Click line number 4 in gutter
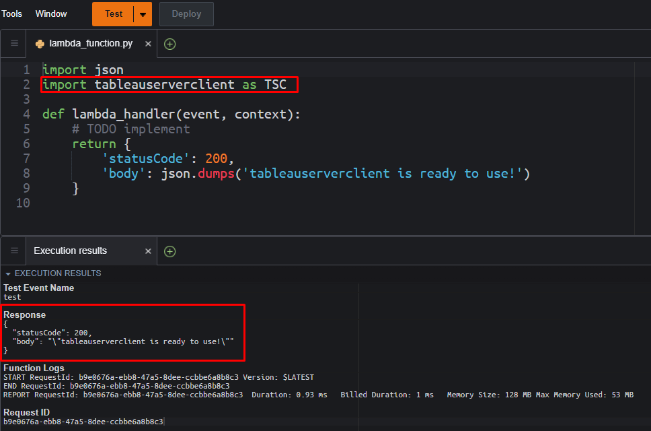Image resolution: width=651 pixels, height=431 pixels. (27, 114)
